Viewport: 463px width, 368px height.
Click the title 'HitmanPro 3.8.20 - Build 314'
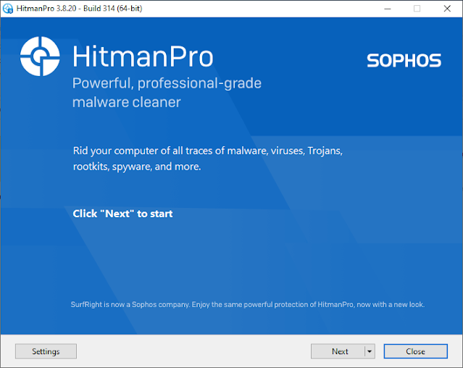coord(79,8)
